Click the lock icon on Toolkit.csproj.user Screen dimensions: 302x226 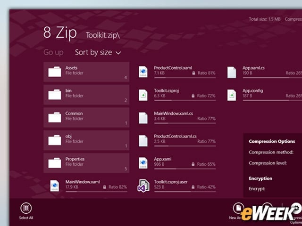[193, 187]
